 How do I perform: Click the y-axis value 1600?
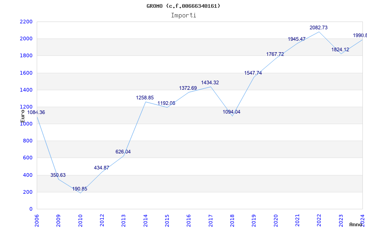click(x=26, y=73)
